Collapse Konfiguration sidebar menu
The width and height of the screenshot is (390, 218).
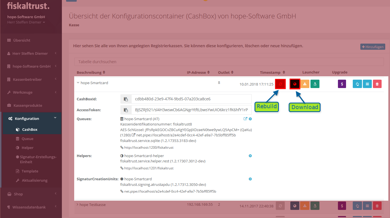pos(31,119)
